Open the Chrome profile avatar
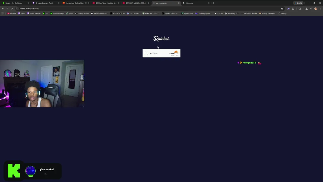Image resolution: width=323 pixels, height=182 pixels. [x=315, y=9]
